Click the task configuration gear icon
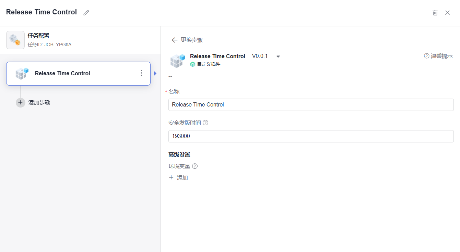Viewport: 460px width, 252px height. coord(15,40)
